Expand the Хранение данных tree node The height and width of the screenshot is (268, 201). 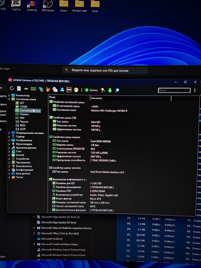click(9, 148)
